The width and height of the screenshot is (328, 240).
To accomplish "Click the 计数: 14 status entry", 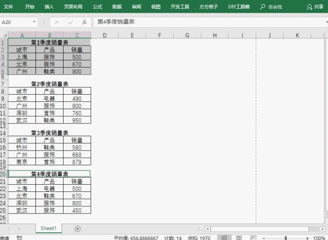I will tap(173, 238).
